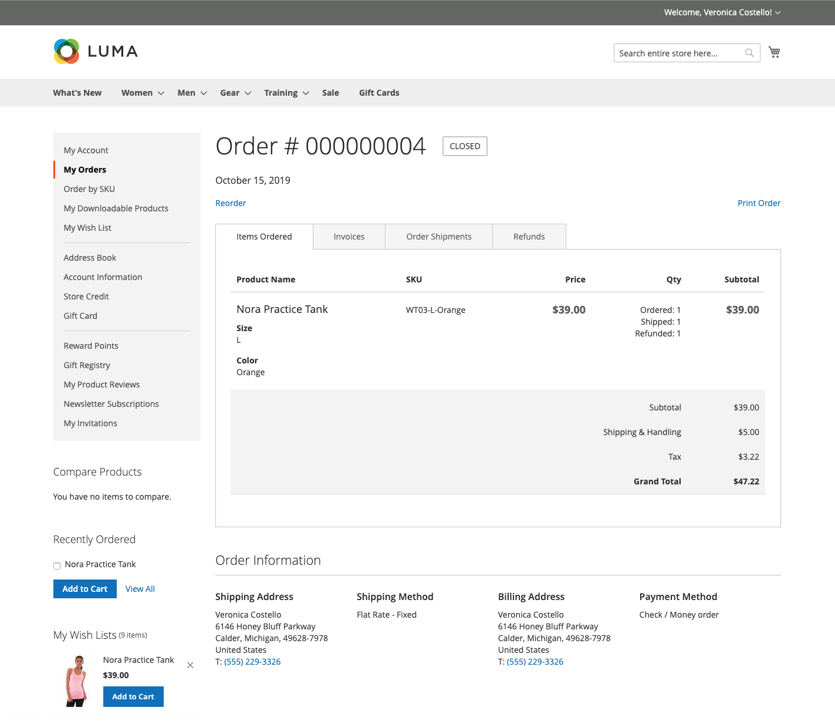Expand the Women menu

tap(143, 93)
